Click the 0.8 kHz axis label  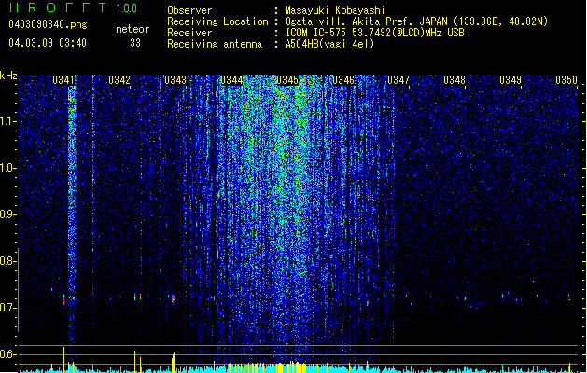pos(7,261)
